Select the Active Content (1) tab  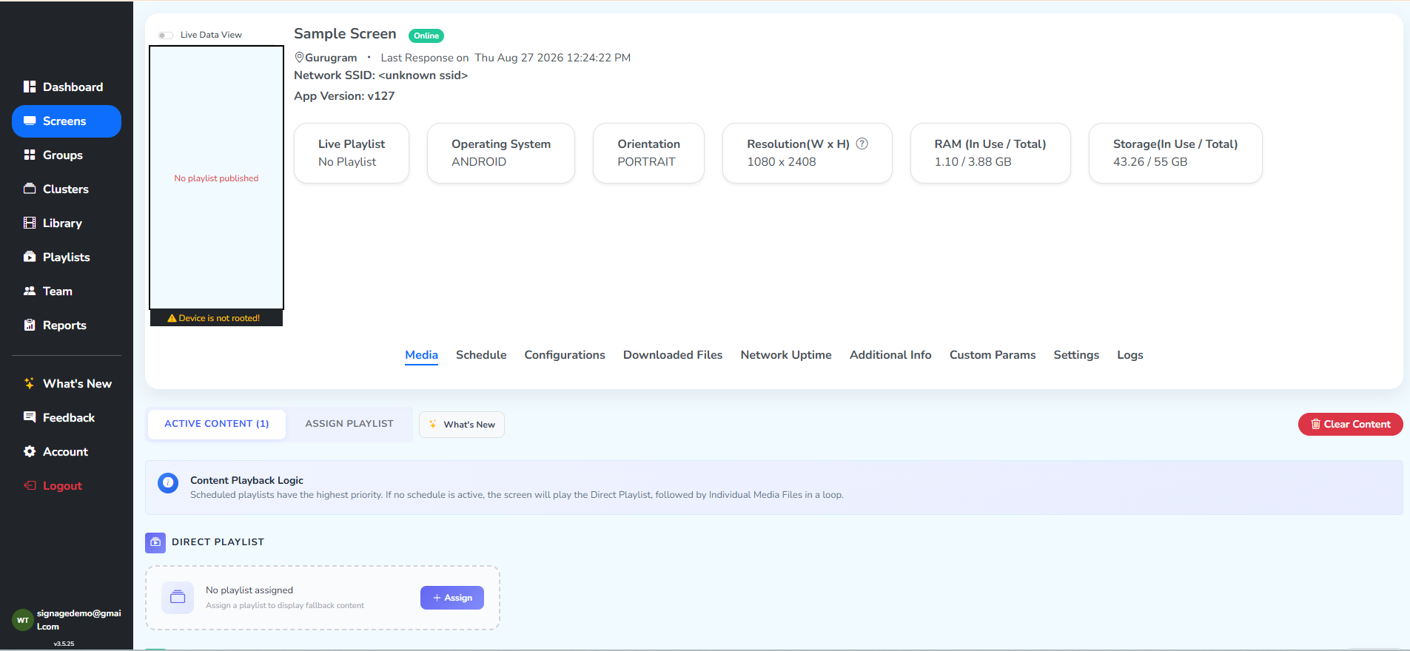[x=217, y=424]
